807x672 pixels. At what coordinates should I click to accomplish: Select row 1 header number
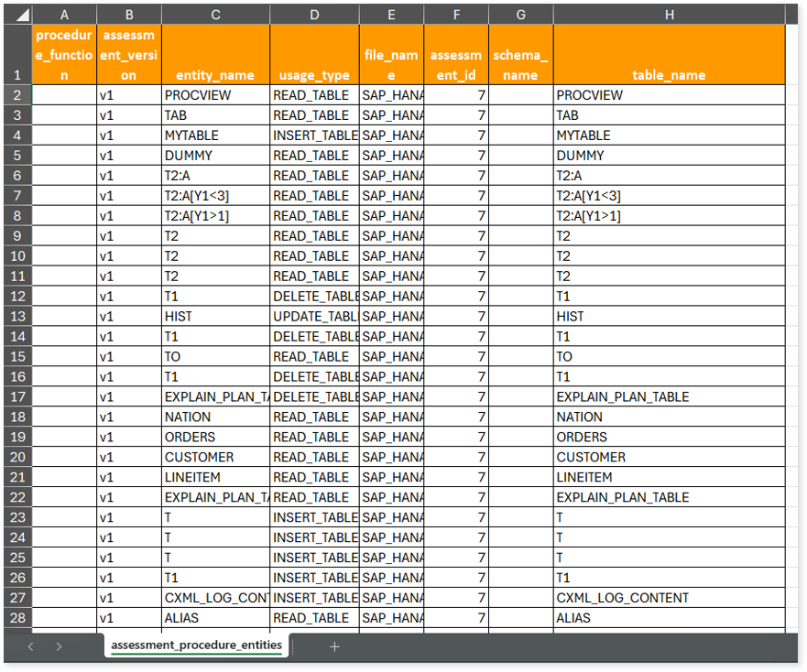pyautogui.click(x=17, y=75)
